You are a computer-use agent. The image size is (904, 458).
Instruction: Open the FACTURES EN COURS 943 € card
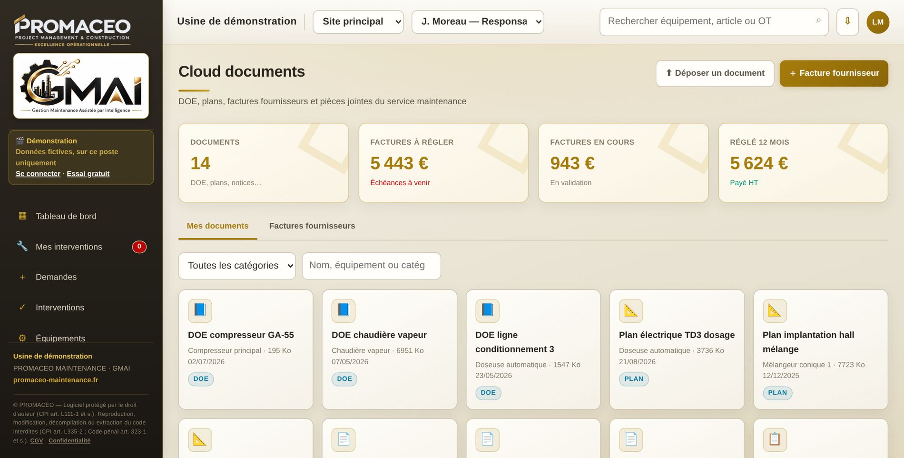click(623, 163)
